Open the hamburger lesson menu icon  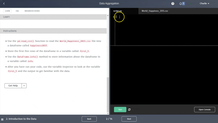click(x=2, y=119)
